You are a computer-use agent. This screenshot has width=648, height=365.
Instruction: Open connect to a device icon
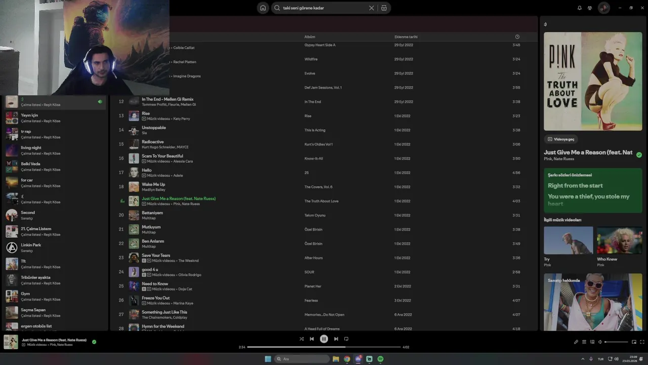click(x=592, y=342)
